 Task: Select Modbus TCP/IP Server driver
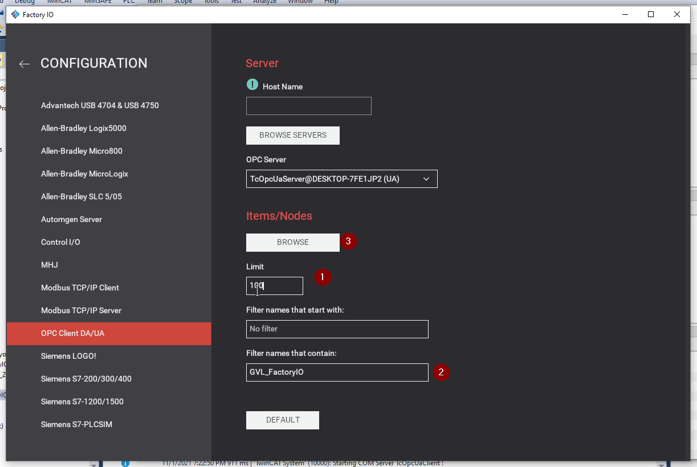109,310
